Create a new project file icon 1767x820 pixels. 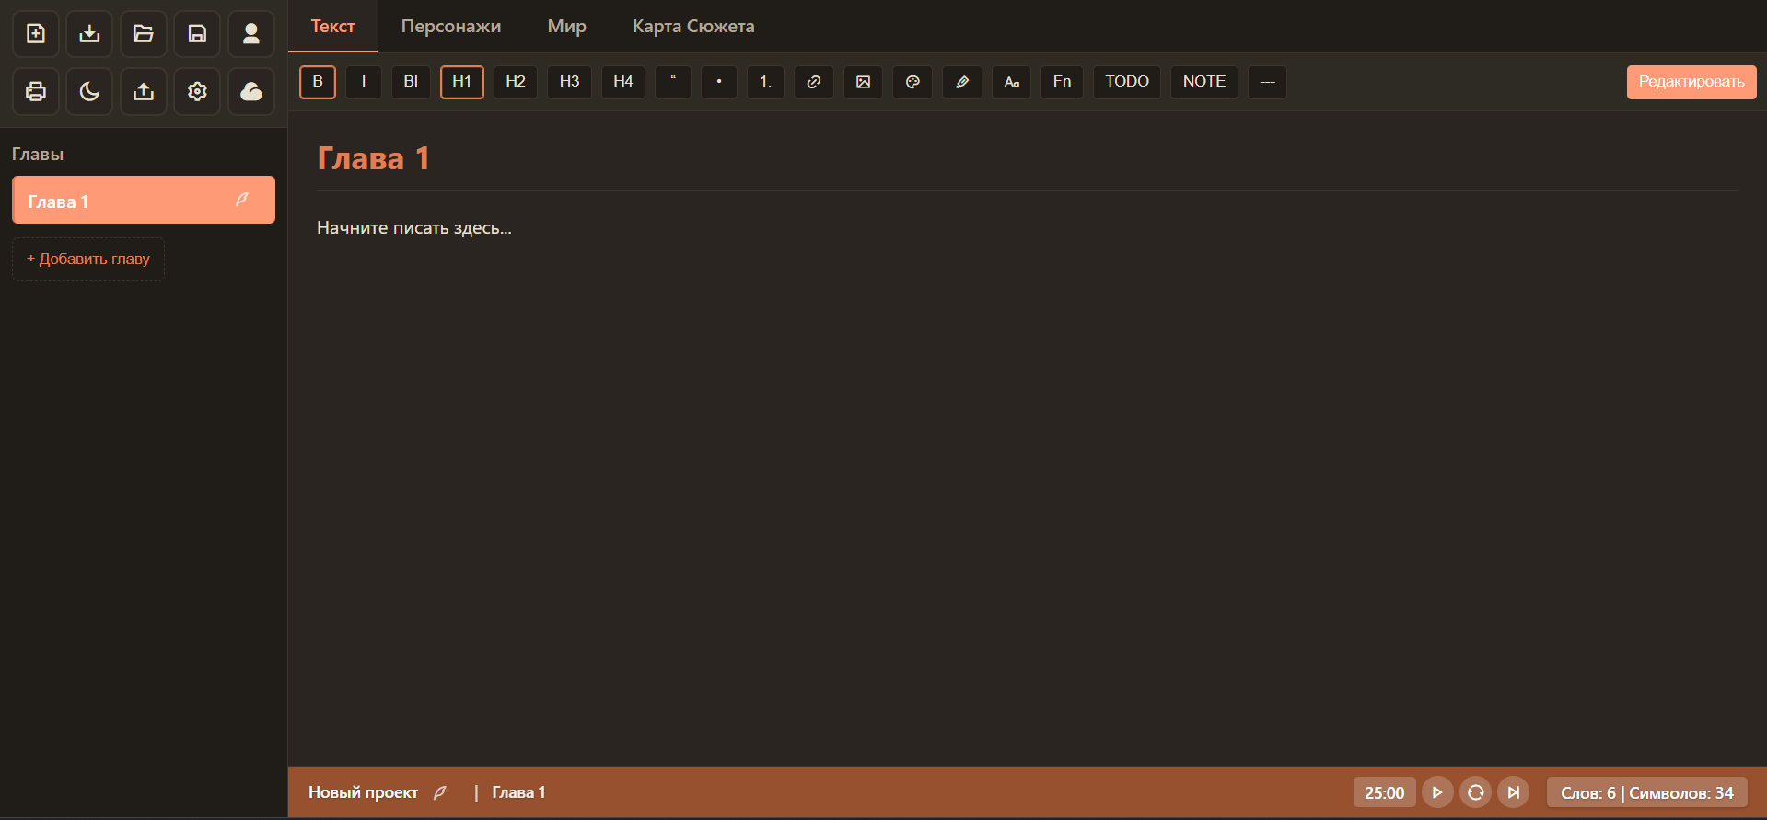pyautogui.click(x=36, y=34)
